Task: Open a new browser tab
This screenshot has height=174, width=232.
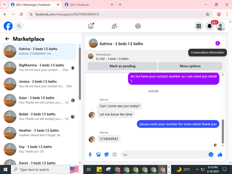Action: [120, 5]
